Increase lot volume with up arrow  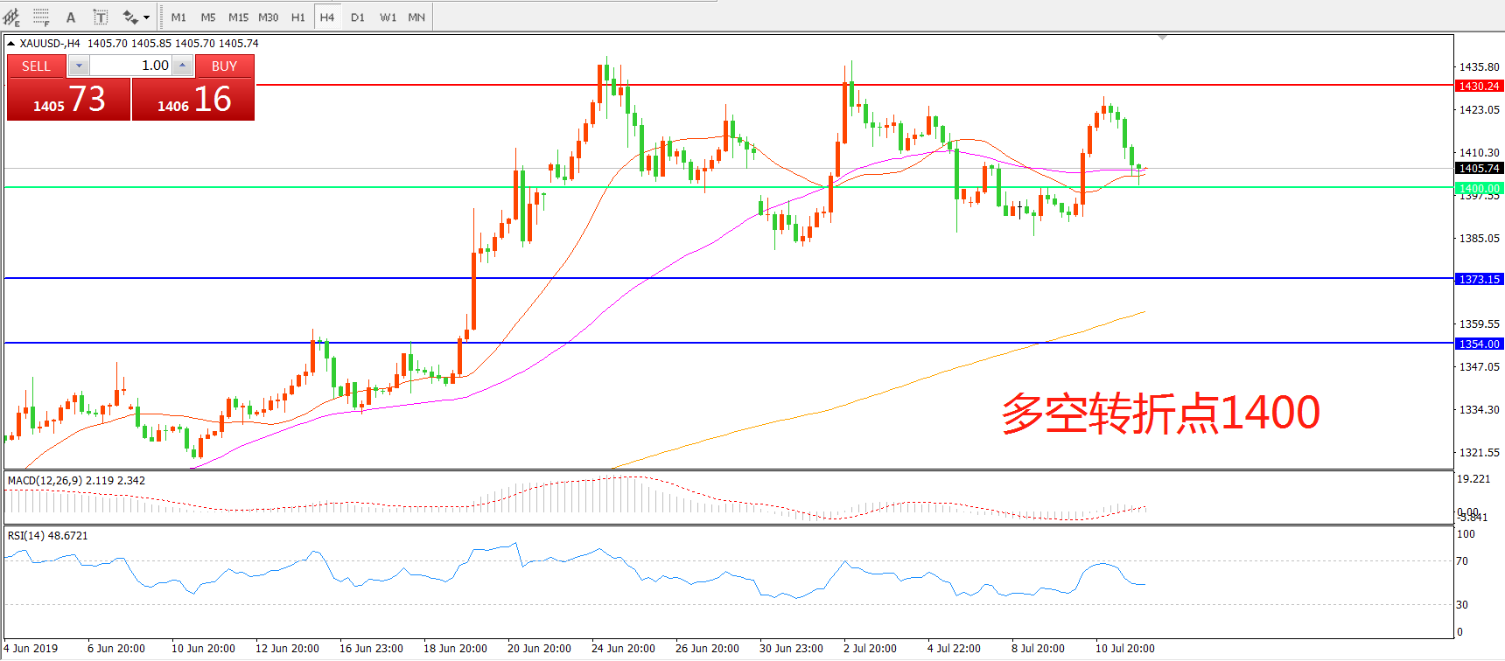(x=183, y=66)
